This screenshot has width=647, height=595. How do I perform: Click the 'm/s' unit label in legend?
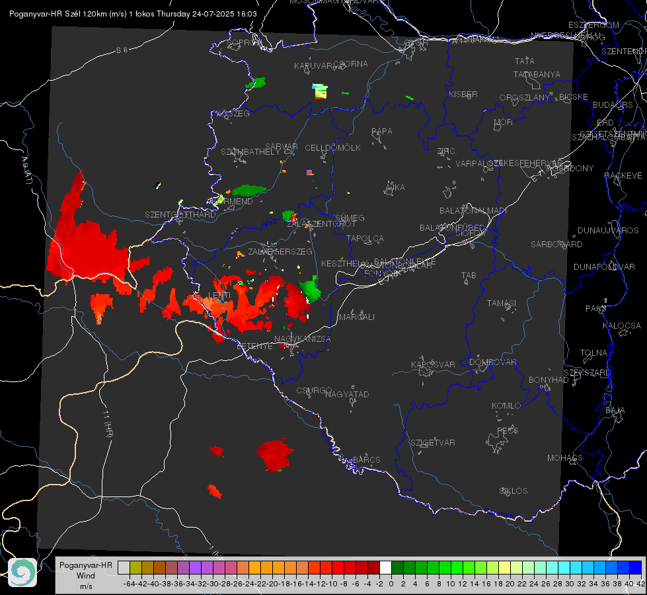coord(86,586)
